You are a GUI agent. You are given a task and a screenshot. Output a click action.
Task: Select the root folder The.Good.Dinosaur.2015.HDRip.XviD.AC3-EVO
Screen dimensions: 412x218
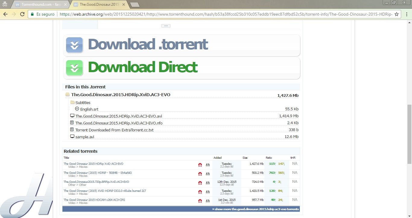coord(121,95)
